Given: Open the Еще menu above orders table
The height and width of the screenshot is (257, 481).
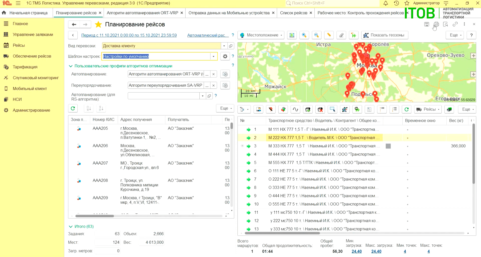Looking at the screenshot, I should pos(225,108).
